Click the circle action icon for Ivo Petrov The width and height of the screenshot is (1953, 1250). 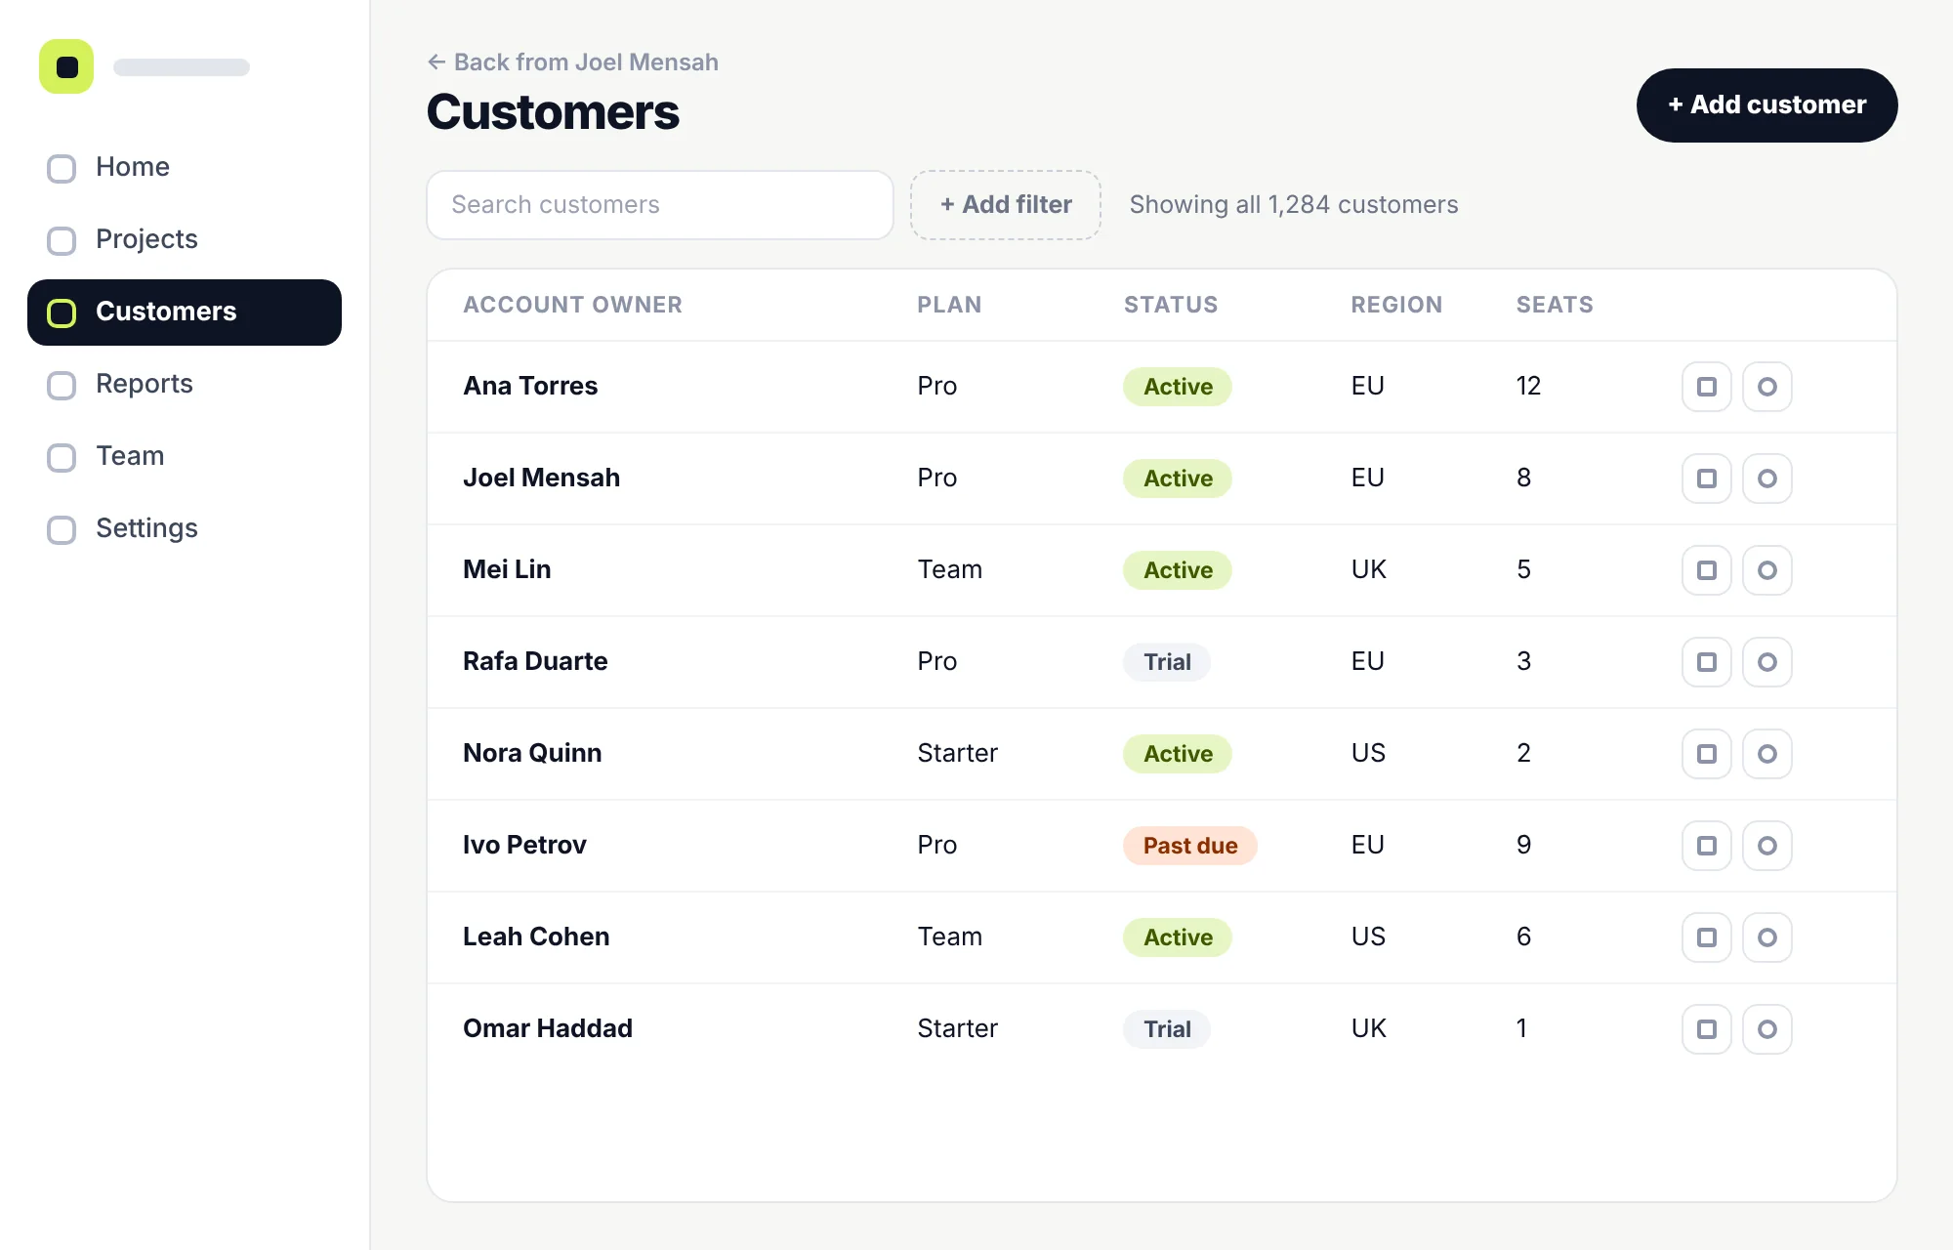1766,846
